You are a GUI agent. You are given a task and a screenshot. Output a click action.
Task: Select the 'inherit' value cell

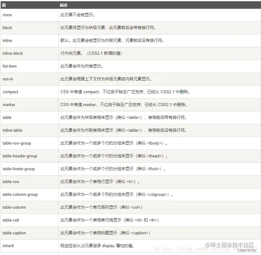30,246
